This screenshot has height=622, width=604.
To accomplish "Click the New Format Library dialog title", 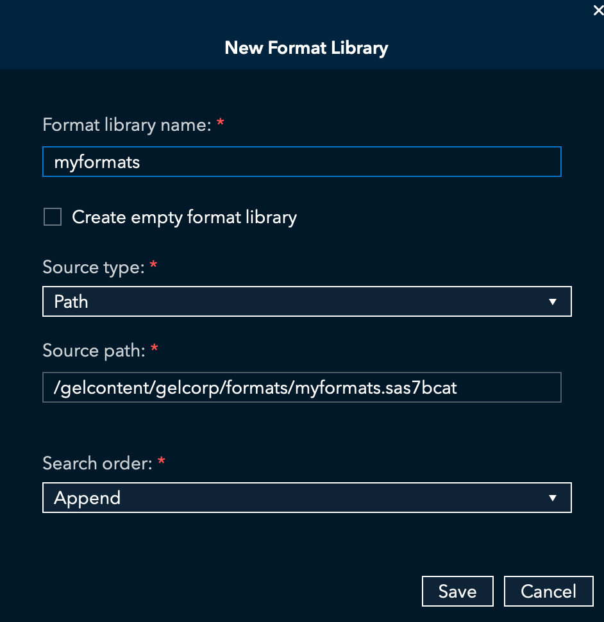I will point(306,47).
